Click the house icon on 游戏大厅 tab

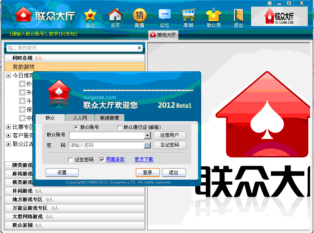tap(153, 35)
